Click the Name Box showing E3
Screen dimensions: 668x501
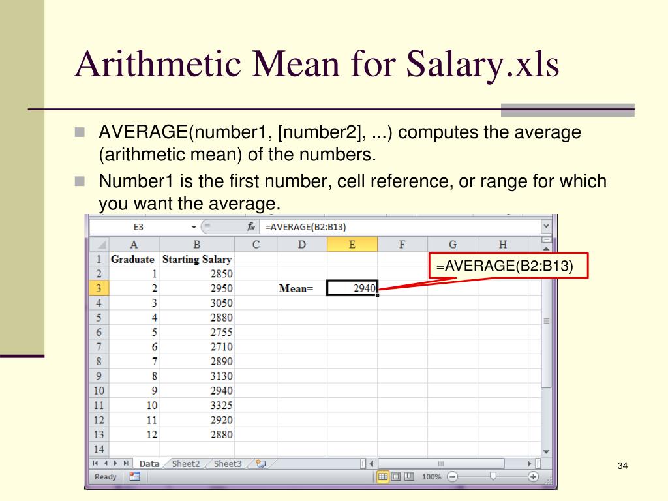[138, 227]
